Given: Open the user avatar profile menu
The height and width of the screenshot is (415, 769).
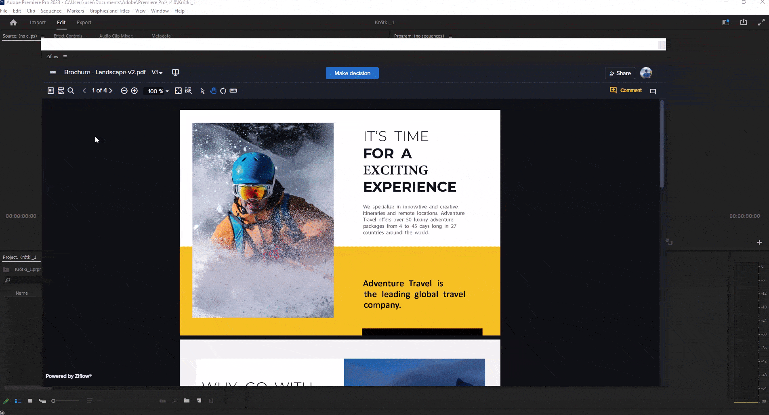Looking at the screenshot, I should pyautogui.click(x=646, y=73).
